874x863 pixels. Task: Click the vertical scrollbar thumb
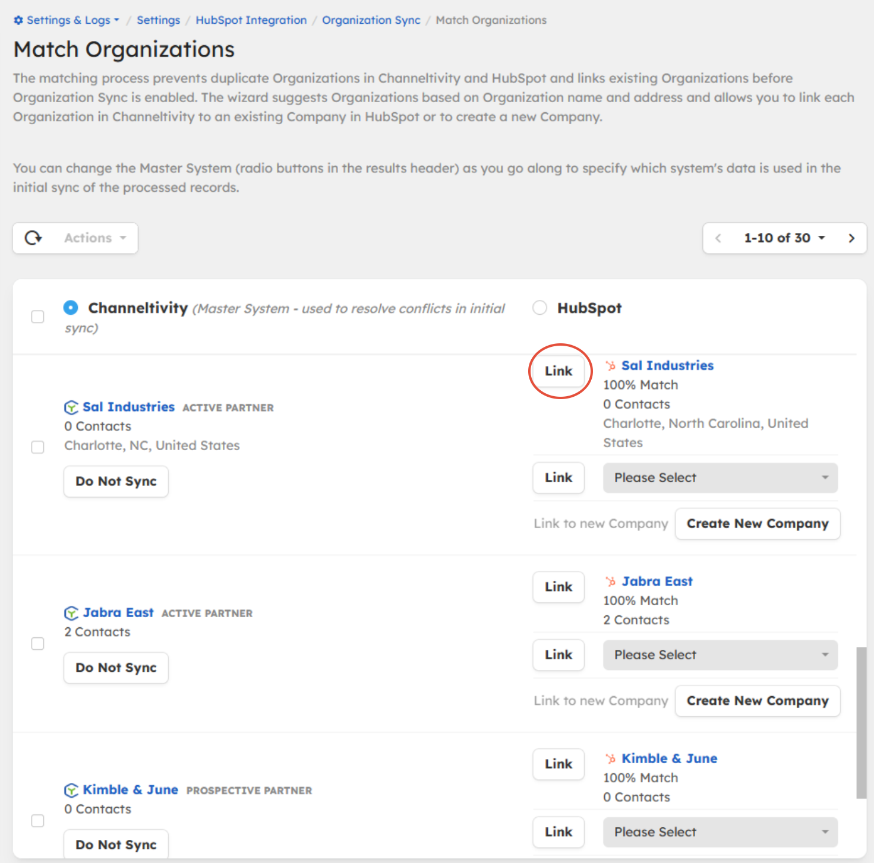coord(861,723)
